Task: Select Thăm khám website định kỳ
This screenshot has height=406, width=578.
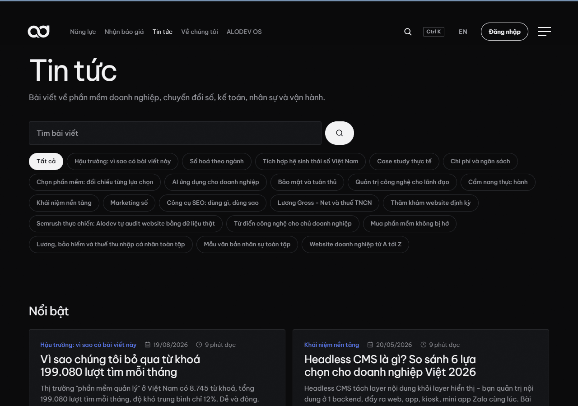Action: (431, 203)
